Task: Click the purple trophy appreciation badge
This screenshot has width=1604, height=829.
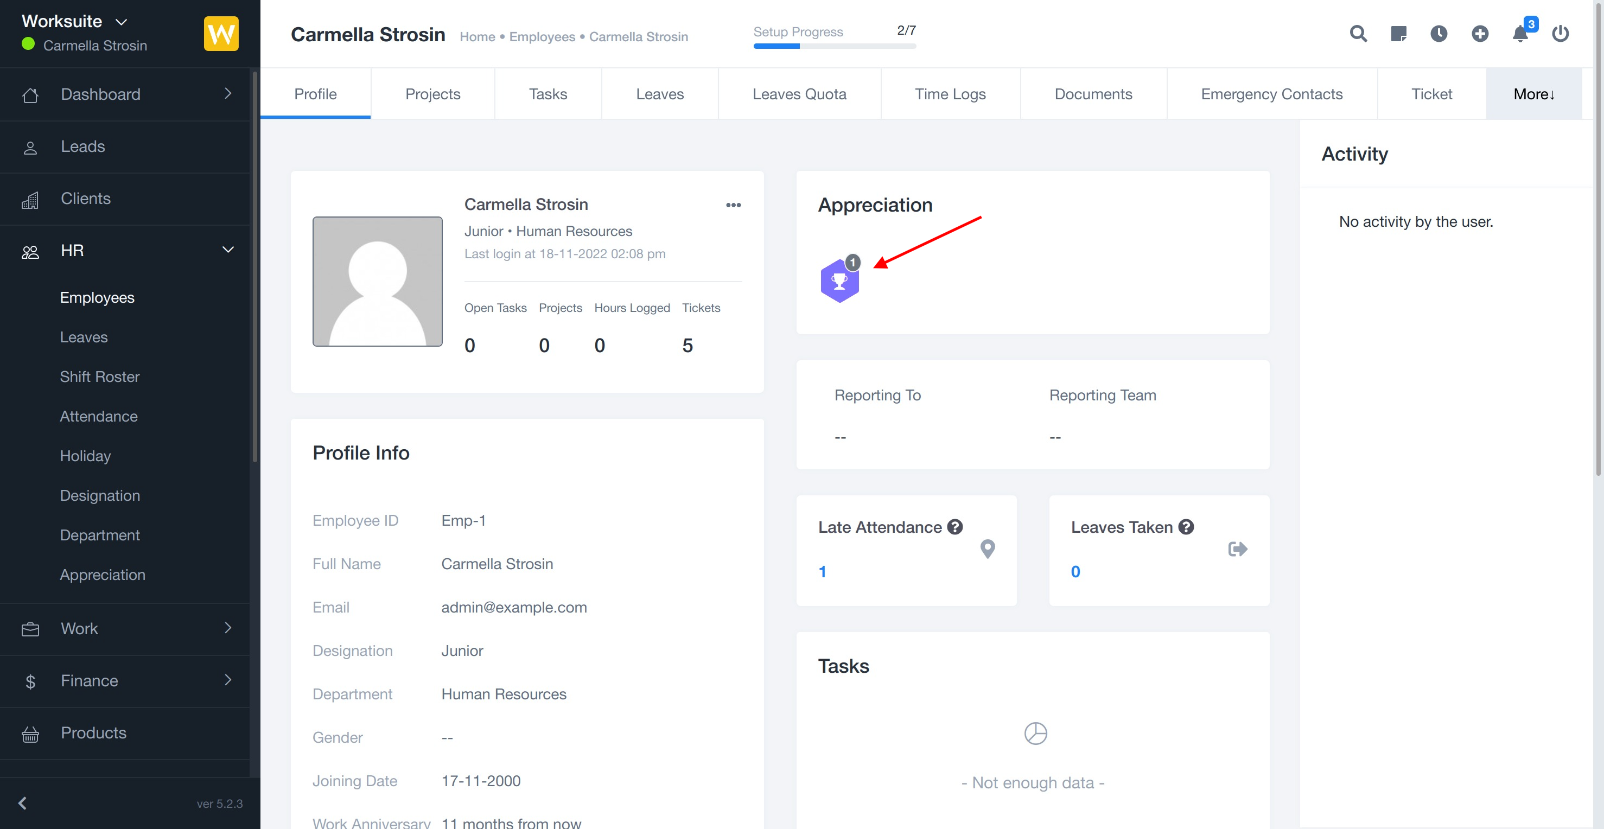Action: (839, 282)
